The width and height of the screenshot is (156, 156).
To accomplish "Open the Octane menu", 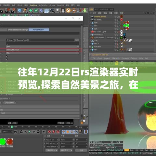I will pyautogui.click(x=52, y=5).
